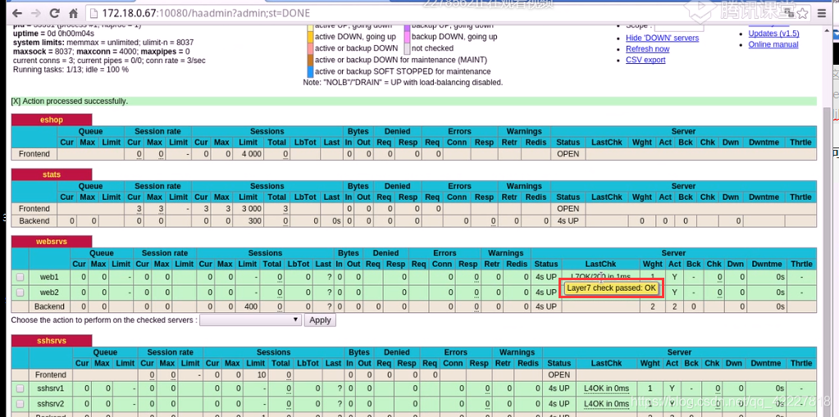Screen dimensions: 839x417
Task: Click the eshop Frontend OPEN status
Action: (568, 154)
